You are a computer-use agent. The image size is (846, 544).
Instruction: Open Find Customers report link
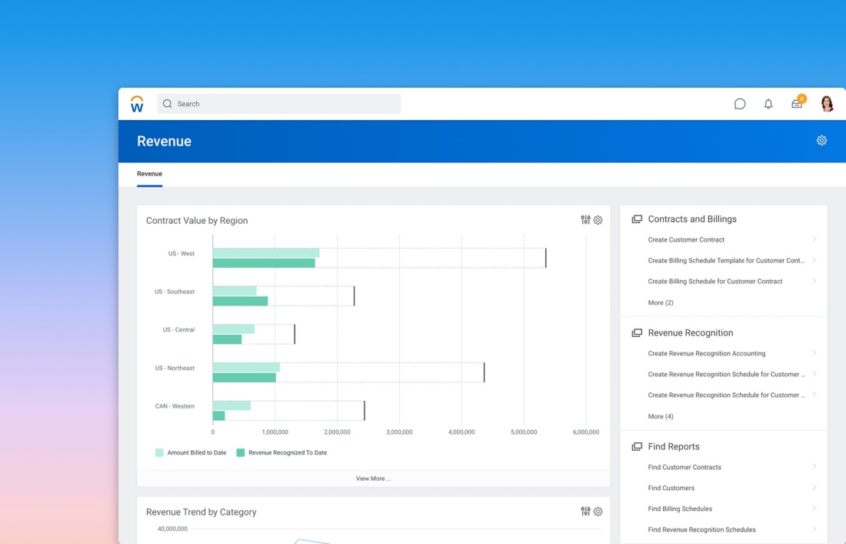coord(671,488)
